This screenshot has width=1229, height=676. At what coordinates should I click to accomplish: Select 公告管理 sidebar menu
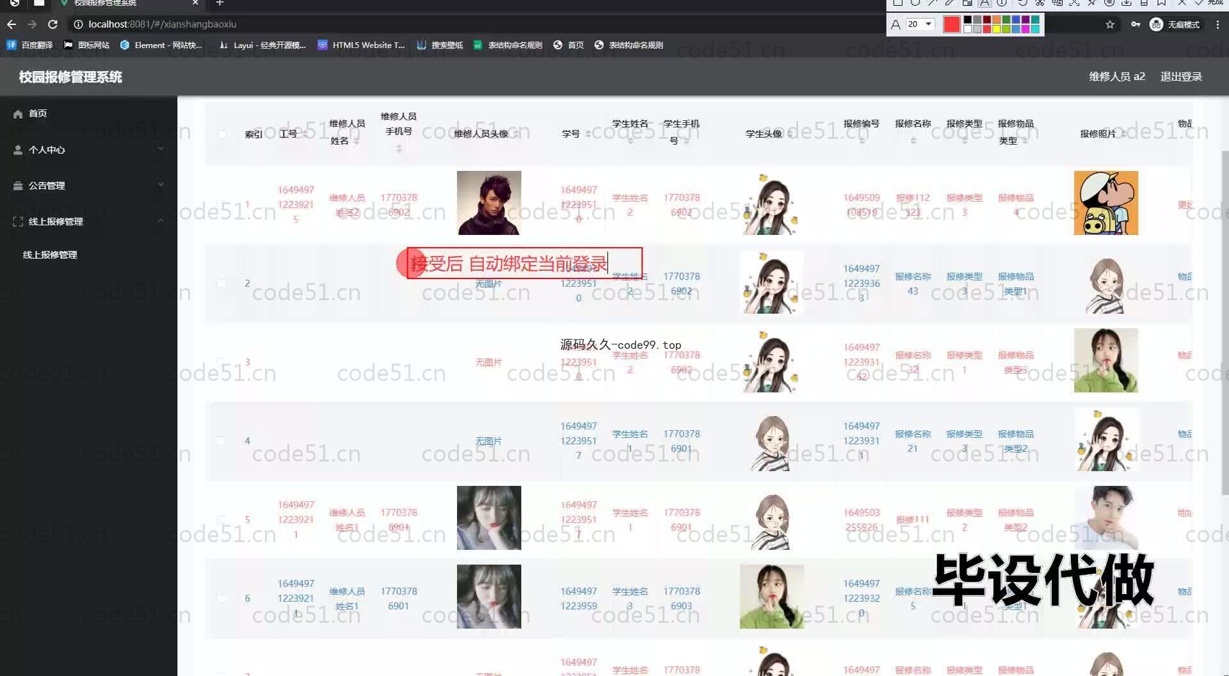pyautogui.click(x=88, y=186)
